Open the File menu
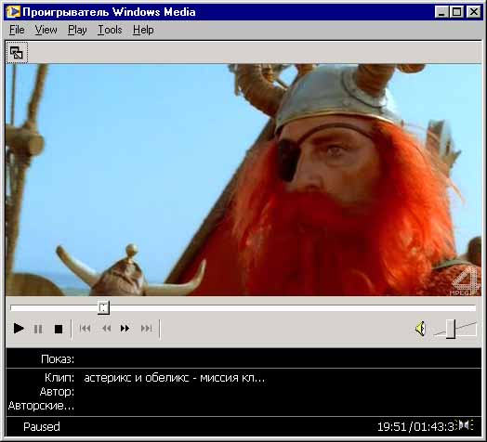487x442 pixels. pyautogui.click(x=17, y=30)
